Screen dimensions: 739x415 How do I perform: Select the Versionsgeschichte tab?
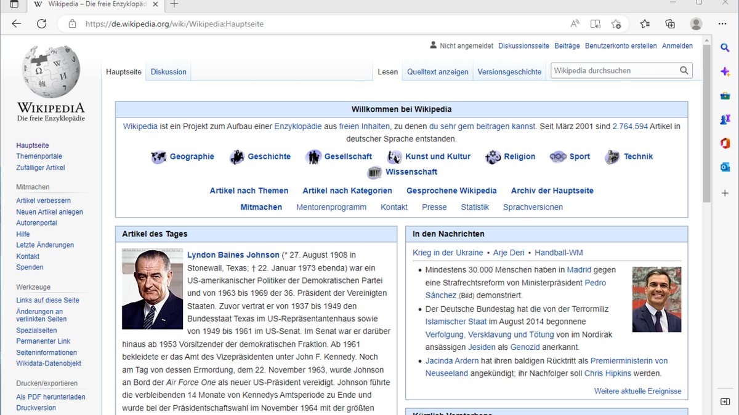coord(509,72)
